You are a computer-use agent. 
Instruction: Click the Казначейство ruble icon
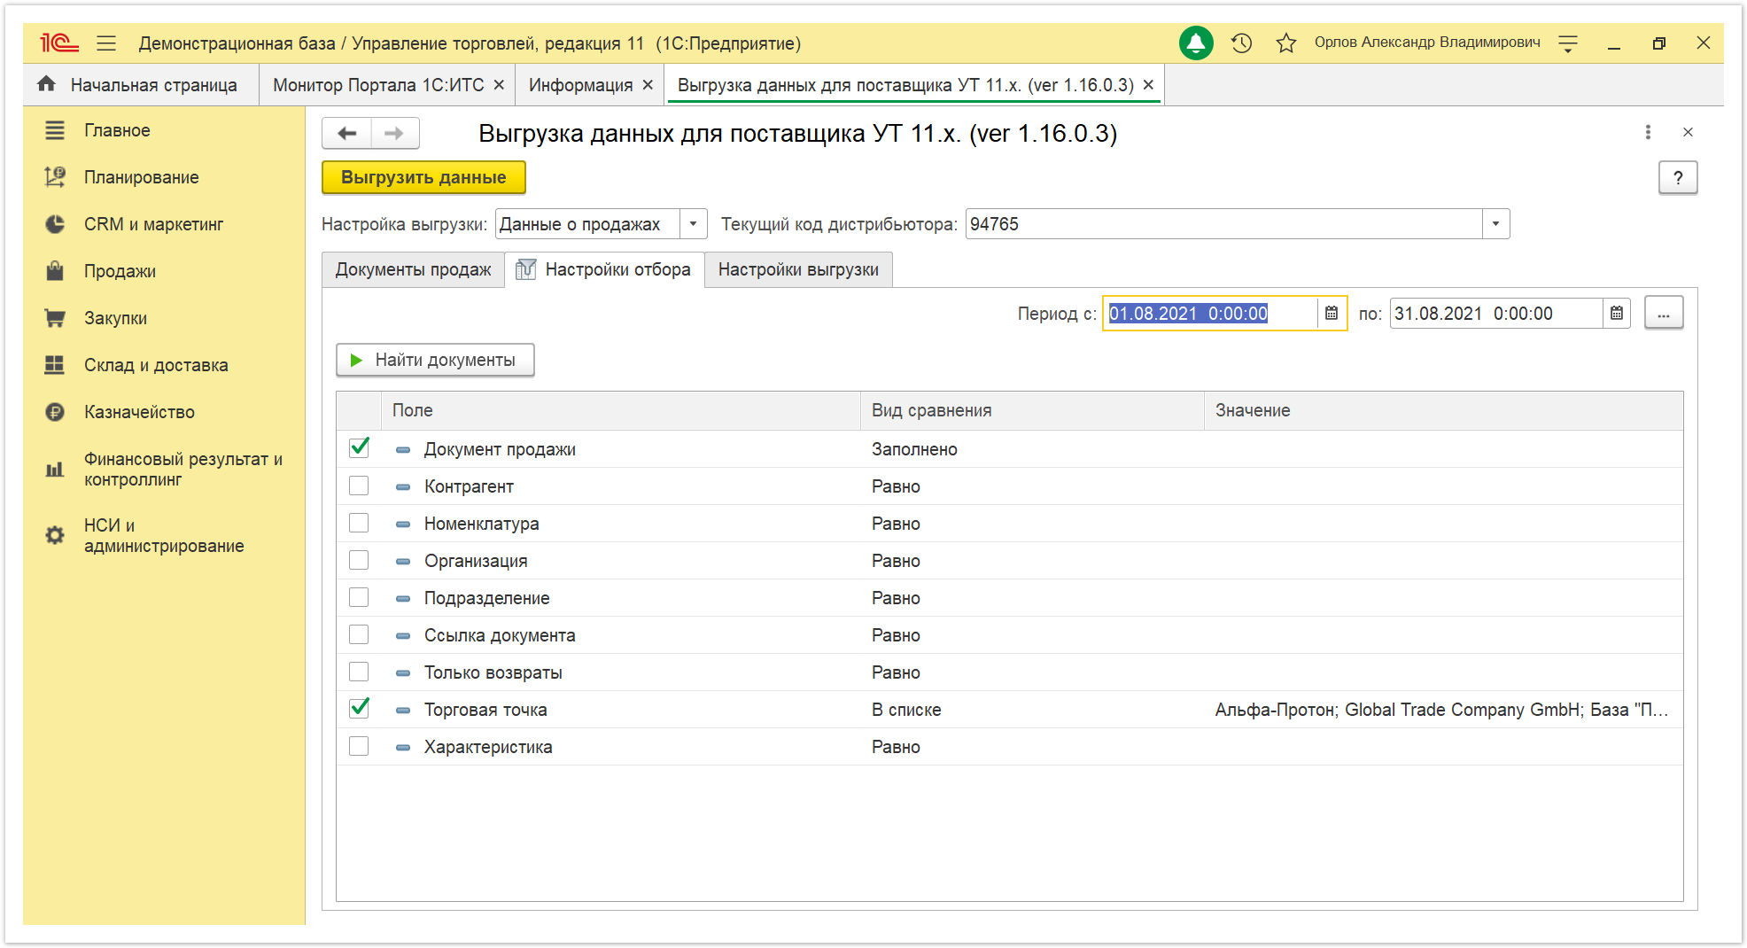[55, 412]
